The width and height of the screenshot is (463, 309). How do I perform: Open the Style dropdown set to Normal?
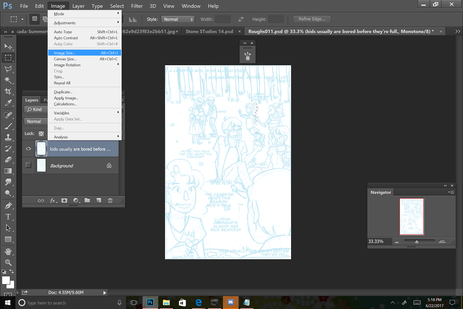177,19
